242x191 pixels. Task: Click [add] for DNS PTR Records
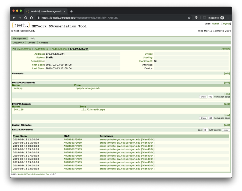tap(227, 104)
